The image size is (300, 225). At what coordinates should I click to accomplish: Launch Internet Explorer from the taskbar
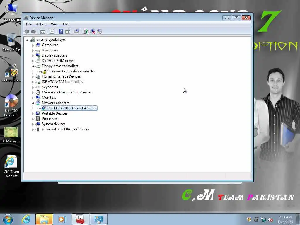coord(26,219)
